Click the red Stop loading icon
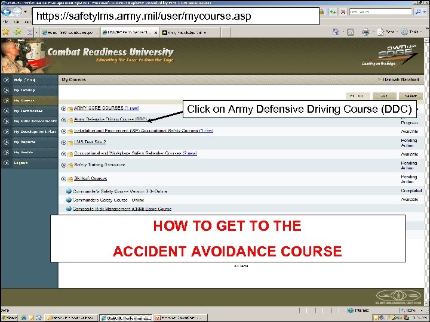The image size is (430, 322). pos(343,12)
